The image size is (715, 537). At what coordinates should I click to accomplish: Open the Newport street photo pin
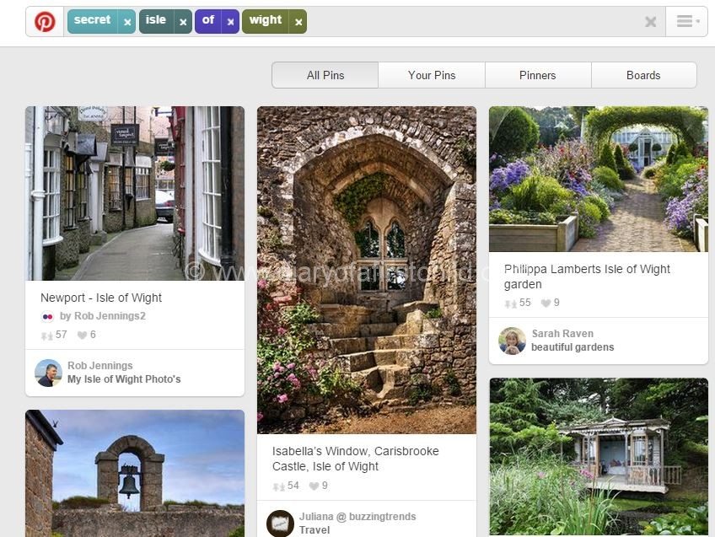135,193
